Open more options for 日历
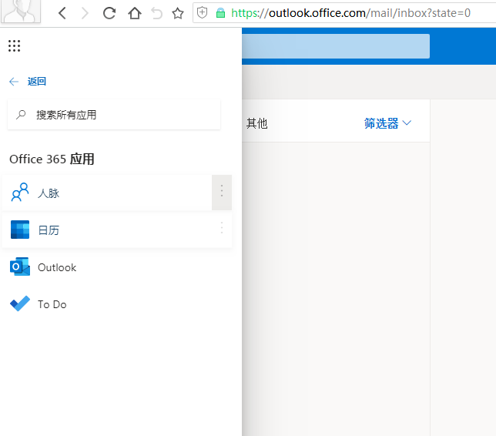Viewport: 496px width, 436px height. click(x=222, y=228)
